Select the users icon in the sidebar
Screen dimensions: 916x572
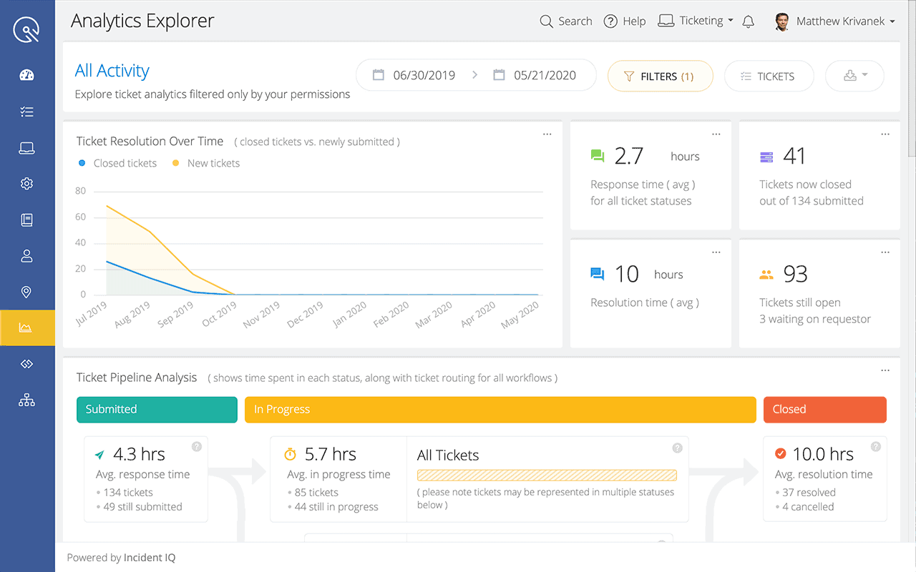coord(26,255)
